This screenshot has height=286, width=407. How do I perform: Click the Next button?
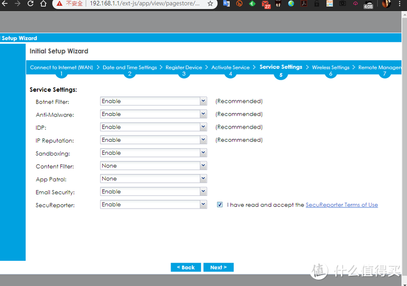pos(218,268)
